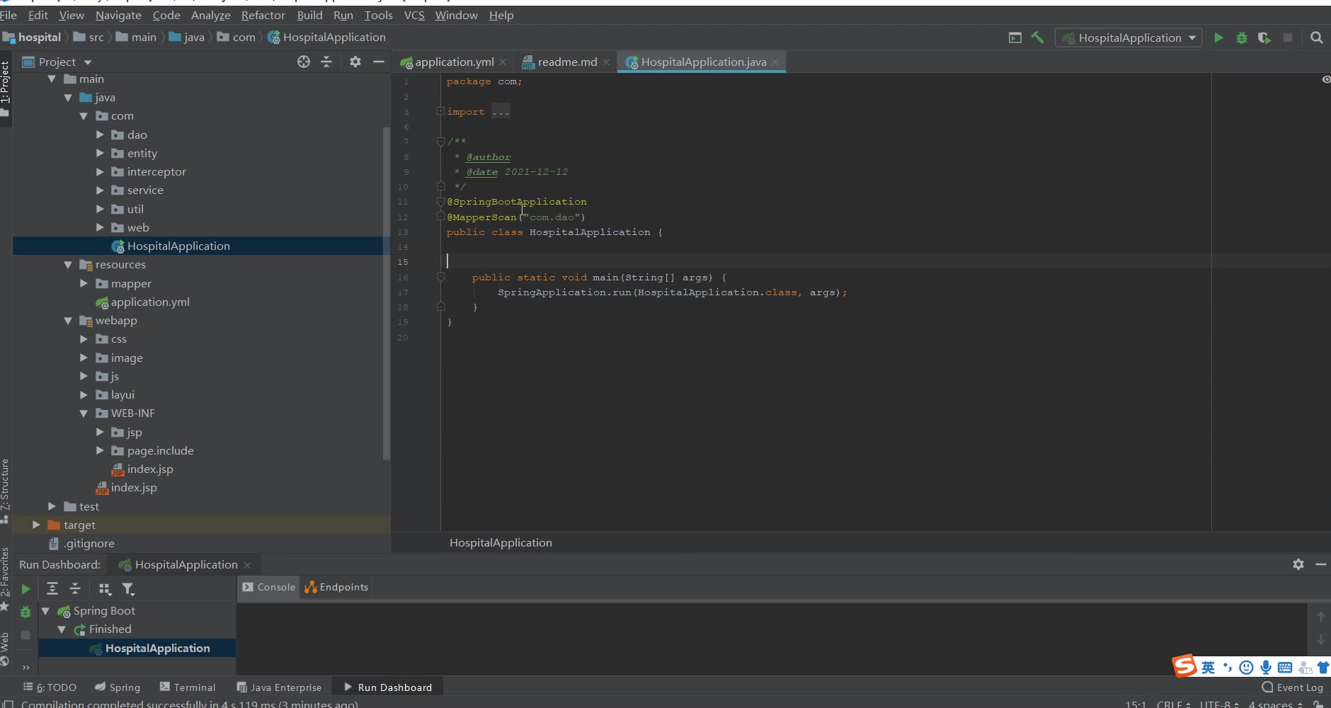Toggle the Structure tool window side tab
1331x708 pixels.
pos(5,485)
